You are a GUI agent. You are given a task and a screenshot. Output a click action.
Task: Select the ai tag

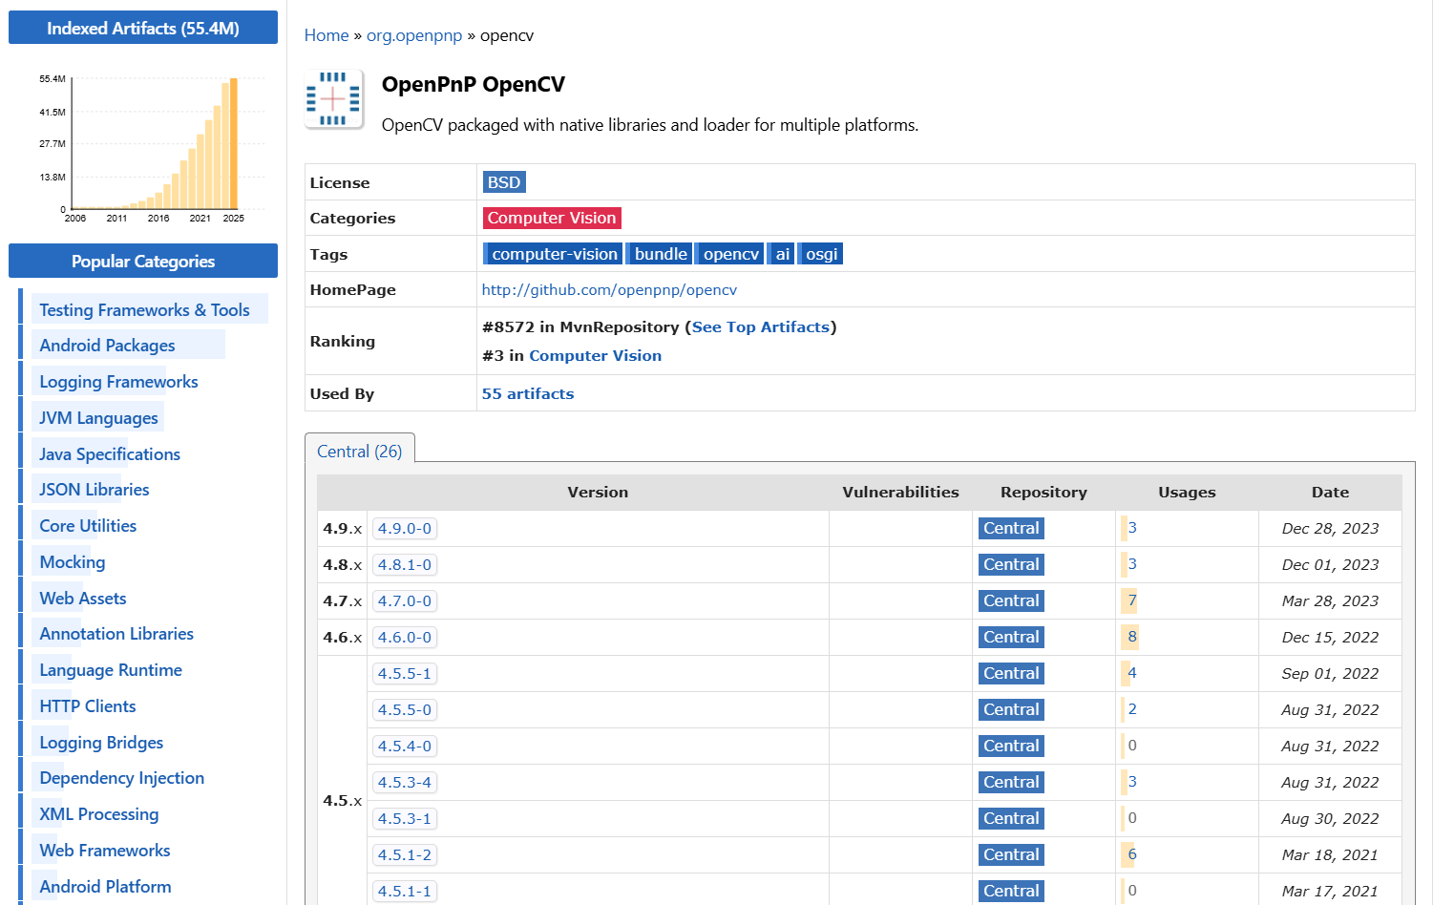point(781,254)
